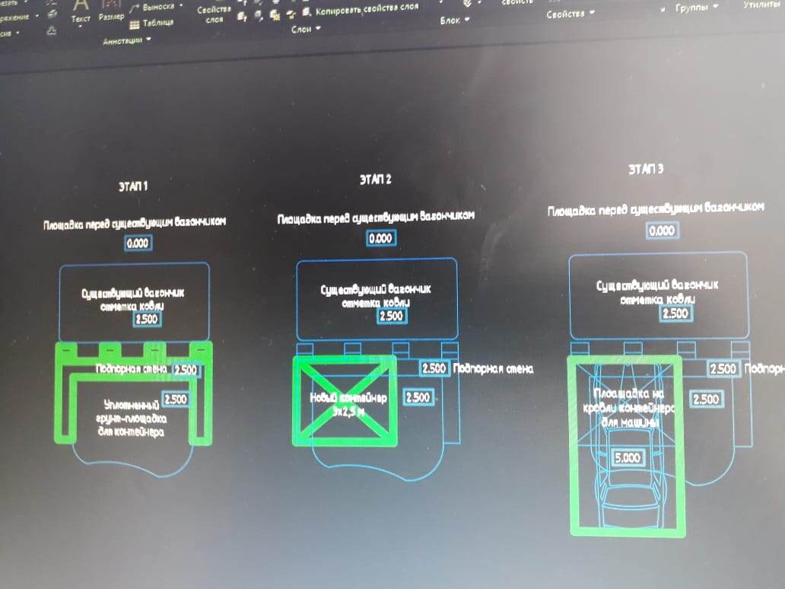Click the Выноска label
This screenshot has width=785, height=589.
tap(158, 7)
